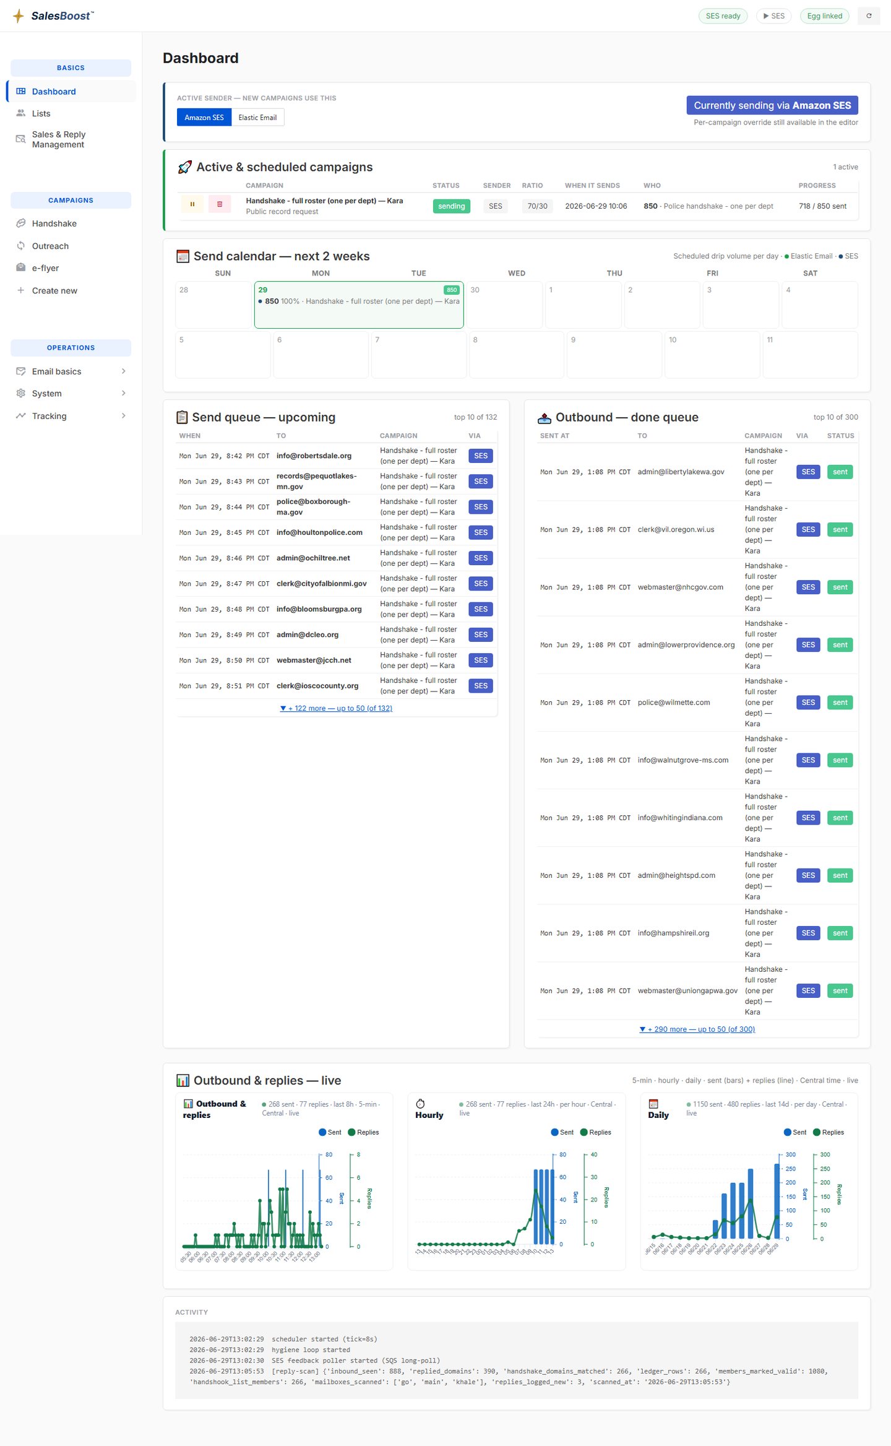Image resolution: width=891 pixels, height=1446 pixels.
Task: Click SES badge for info@robertsdale.org row
Action: 481,456
